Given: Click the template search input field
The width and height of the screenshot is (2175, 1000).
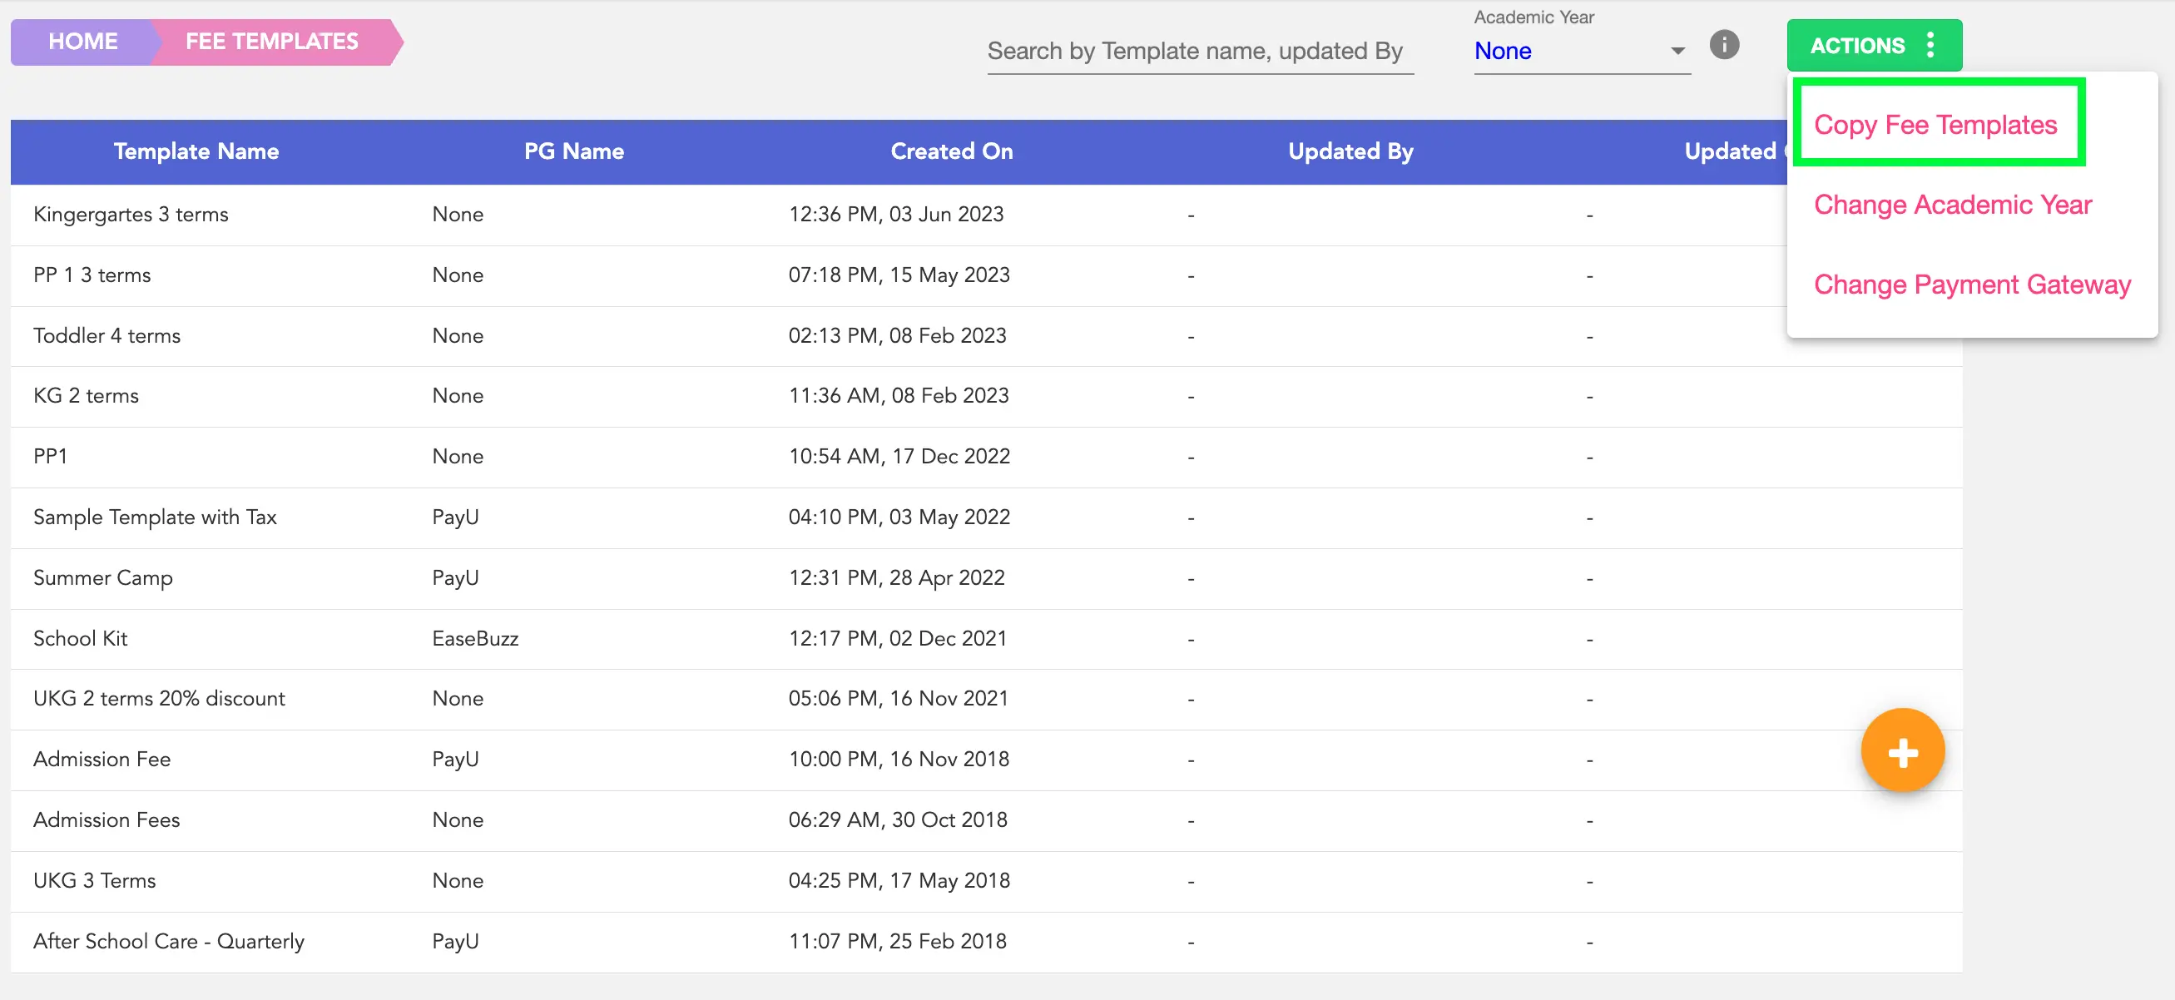Looking at the screenshot, I should click(1200, 51).
